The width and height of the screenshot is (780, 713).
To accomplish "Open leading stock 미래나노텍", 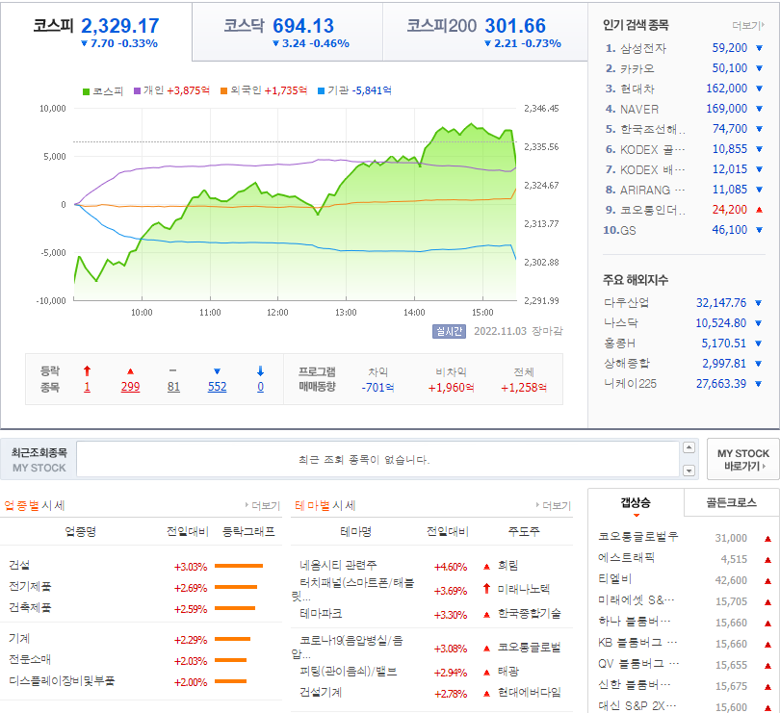I will pyautogui.click(x=524, y=590).
